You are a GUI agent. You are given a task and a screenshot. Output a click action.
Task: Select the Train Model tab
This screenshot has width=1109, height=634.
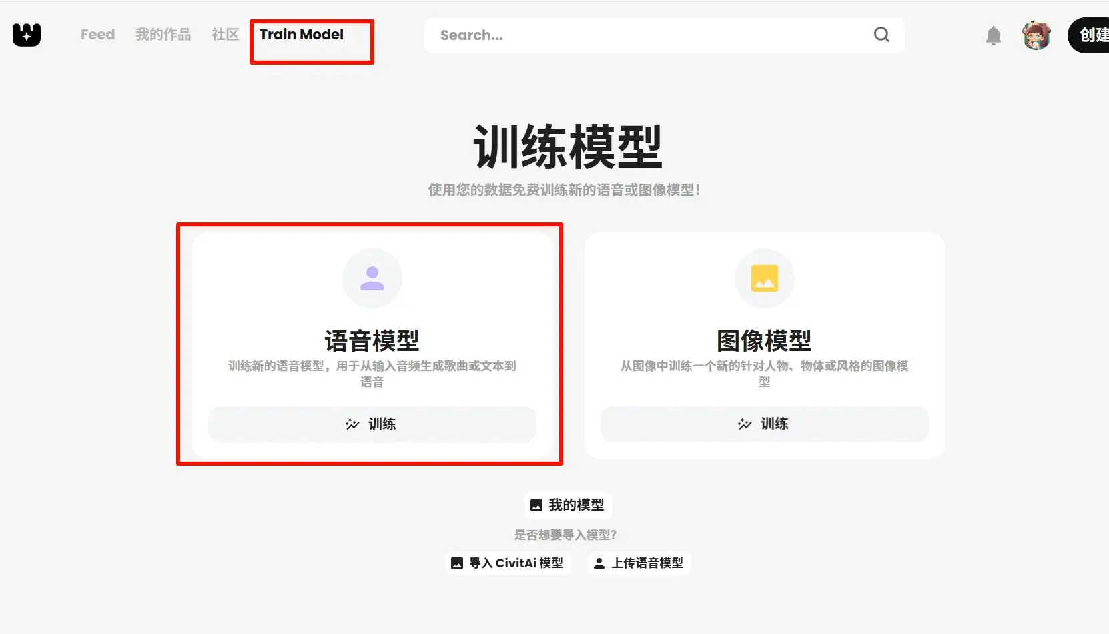[302, 35]
